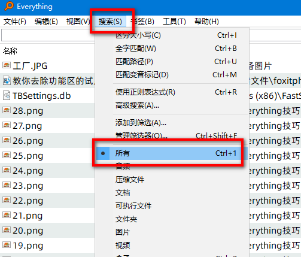Close the 搜索(S) menu

tap(110, 22)
